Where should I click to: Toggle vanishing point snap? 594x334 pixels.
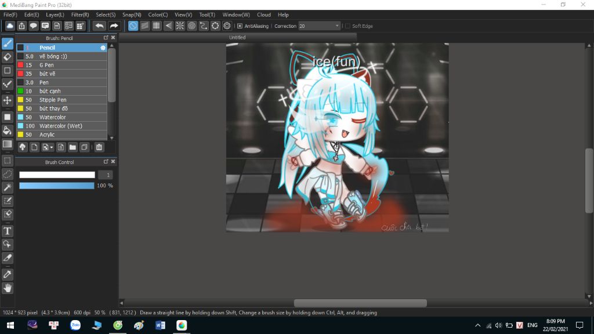pos(168,26)
